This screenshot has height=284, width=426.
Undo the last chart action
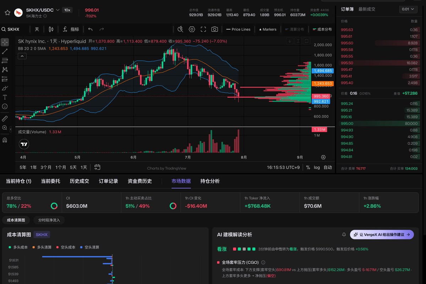pyautogui.click(x=90, y=29)
